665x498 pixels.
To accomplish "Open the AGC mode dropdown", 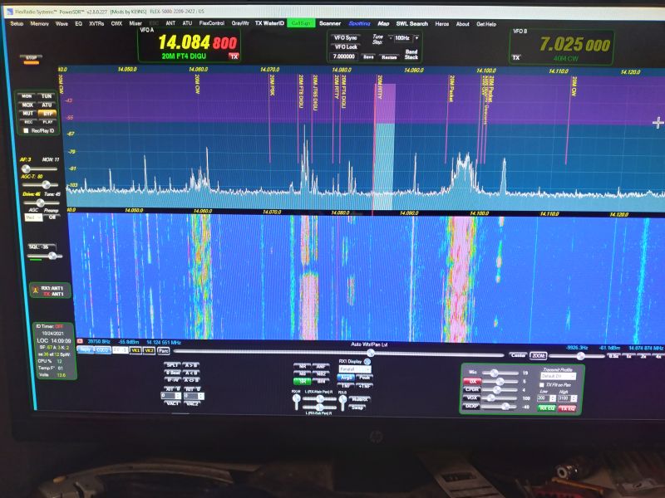I will pos(33,217).
